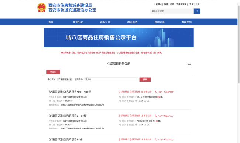The height and width of the screenshot is (143, 240).
Task: Click the 长者模式 link
Action: click(158, 4)
